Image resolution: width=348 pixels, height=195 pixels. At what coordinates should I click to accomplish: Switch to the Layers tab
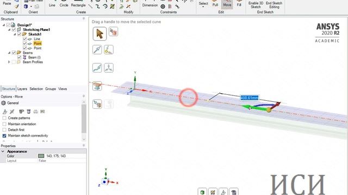22,89
